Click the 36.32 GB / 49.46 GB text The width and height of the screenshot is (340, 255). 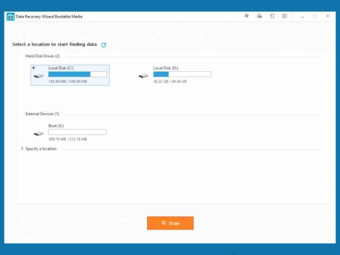tap(170, 81)
